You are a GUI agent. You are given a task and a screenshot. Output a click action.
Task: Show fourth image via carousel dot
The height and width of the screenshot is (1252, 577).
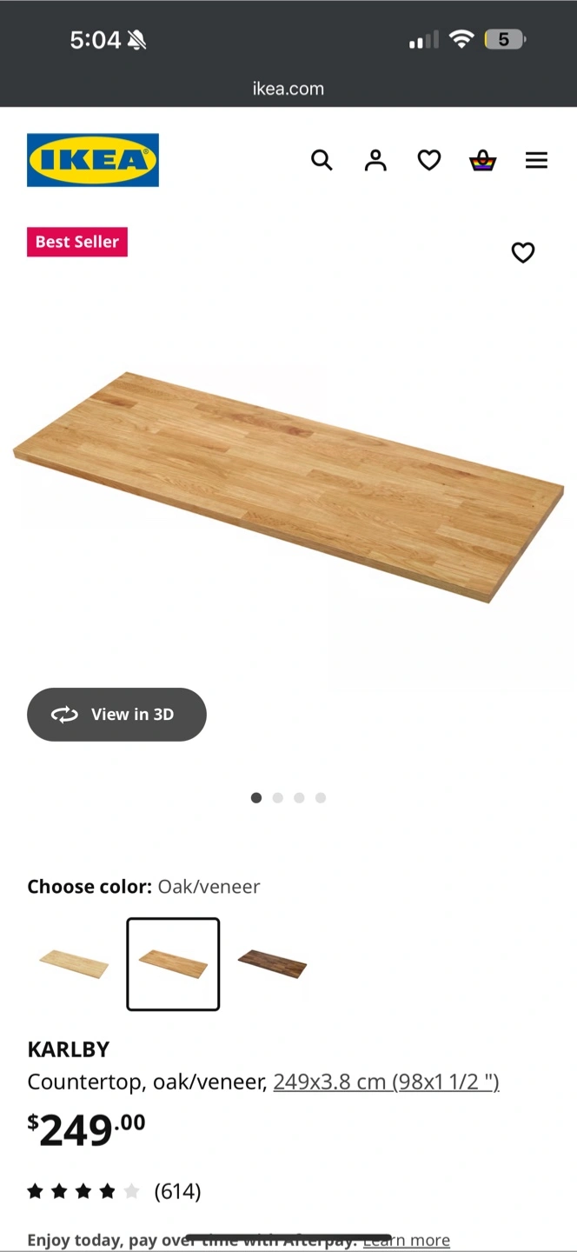[321, 797]
